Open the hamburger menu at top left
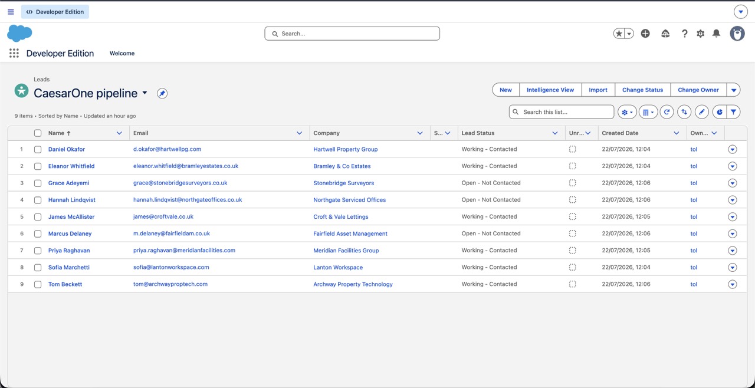755x388 pixels. point(11,12)
